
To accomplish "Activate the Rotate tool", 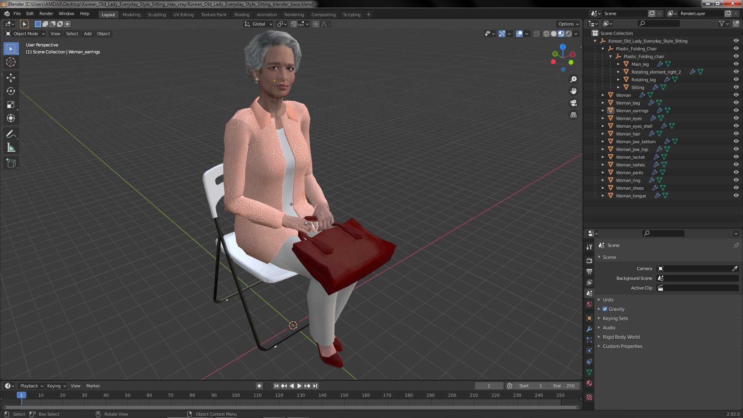I will pos(11,91).
